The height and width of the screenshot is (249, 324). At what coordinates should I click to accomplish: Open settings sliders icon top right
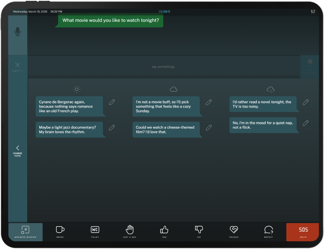click(x=313, y=11)
